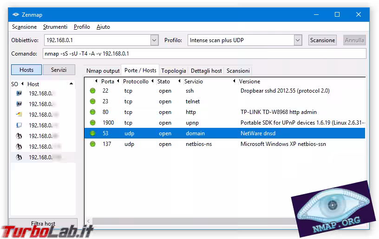This screenshot has height=239, width=379.
Task: Click the Linux penguin icon of last host
Action: click(19, 157)
